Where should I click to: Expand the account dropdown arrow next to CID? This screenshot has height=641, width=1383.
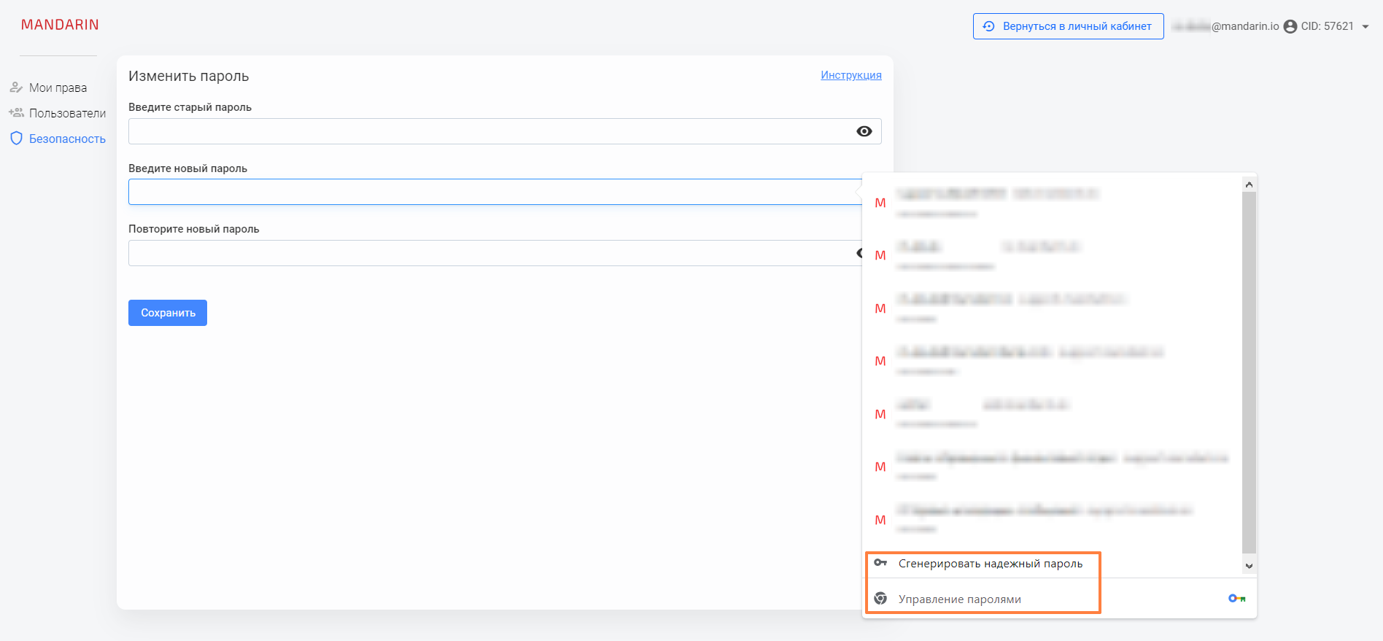(x=1365, y=26)
